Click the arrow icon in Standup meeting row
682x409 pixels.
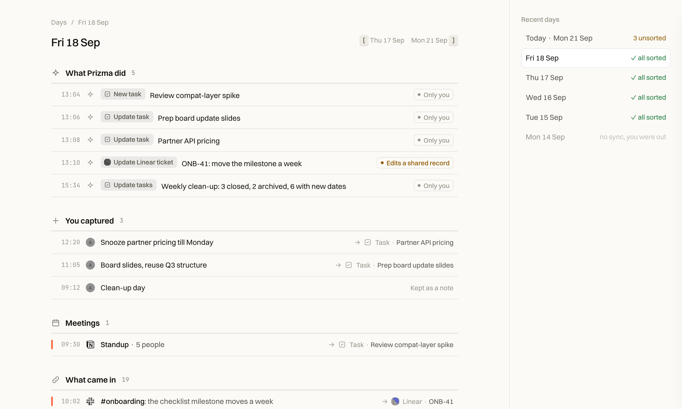coord(332,345)
